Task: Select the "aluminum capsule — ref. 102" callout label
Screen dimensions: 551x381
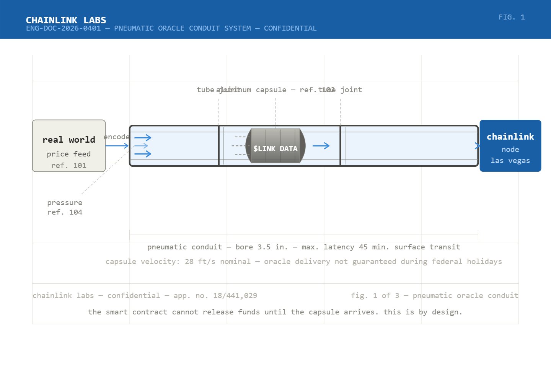Action: (x=275, y=90)
